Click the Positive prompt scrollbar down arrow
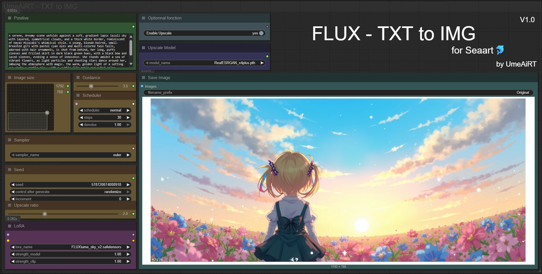 pos(131,64)
